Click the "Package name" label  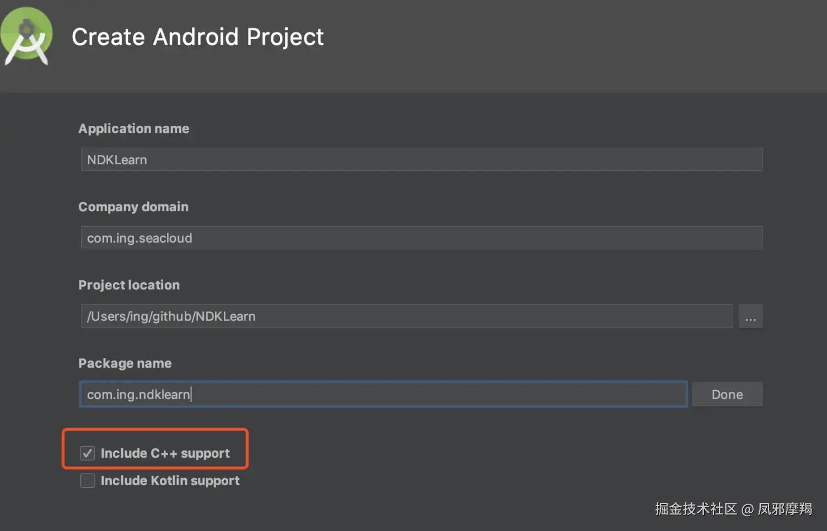(x=125, y=363)
